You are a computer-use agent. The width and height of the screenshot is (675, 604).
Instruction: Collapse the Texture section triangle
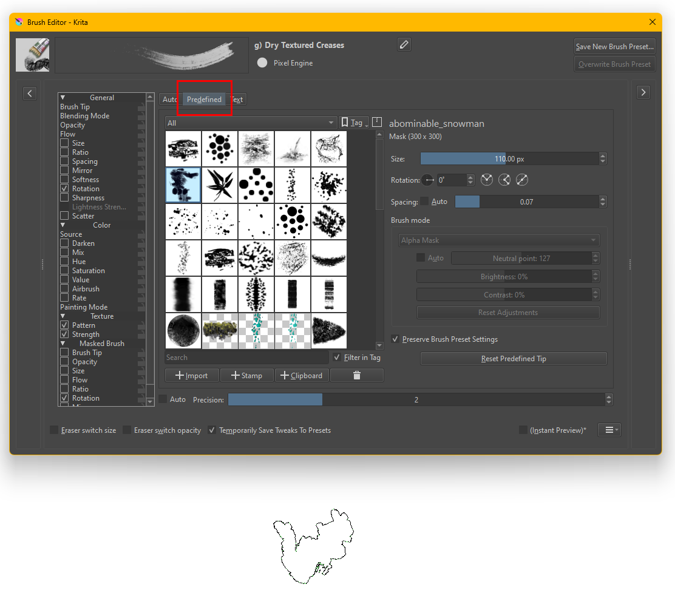[63, 316]
